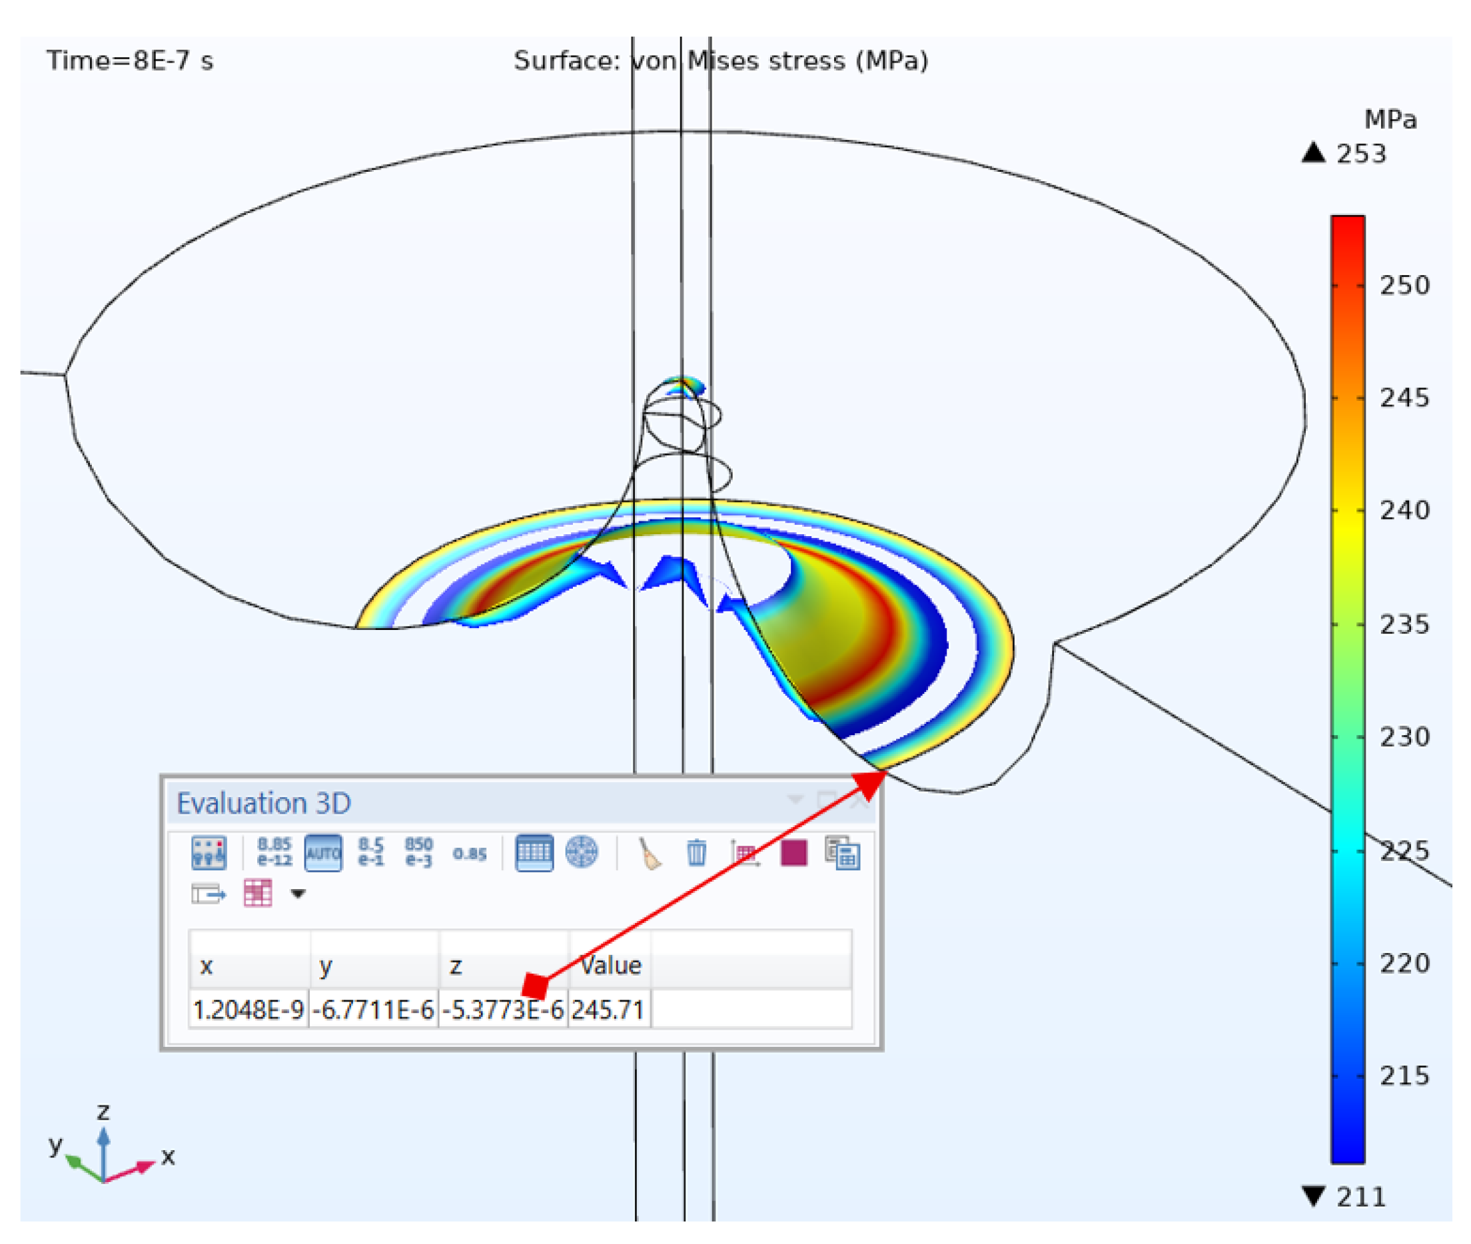Float the Evaluation 3D window

pos(825,798)
